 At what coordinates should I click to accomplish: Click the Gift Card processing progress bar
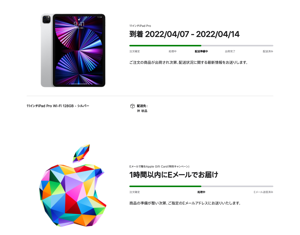[201, 186]
